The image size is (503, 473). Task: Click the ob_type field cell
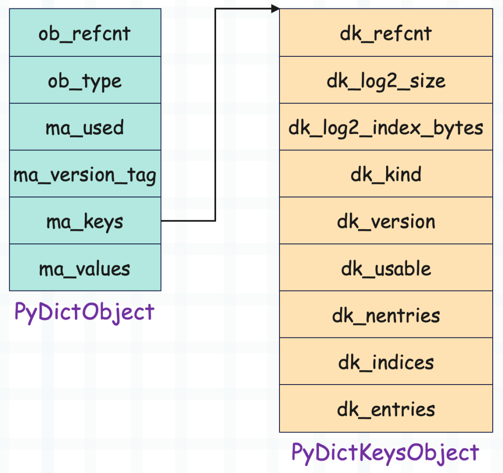pyautogui.click(x=85, y=80)
